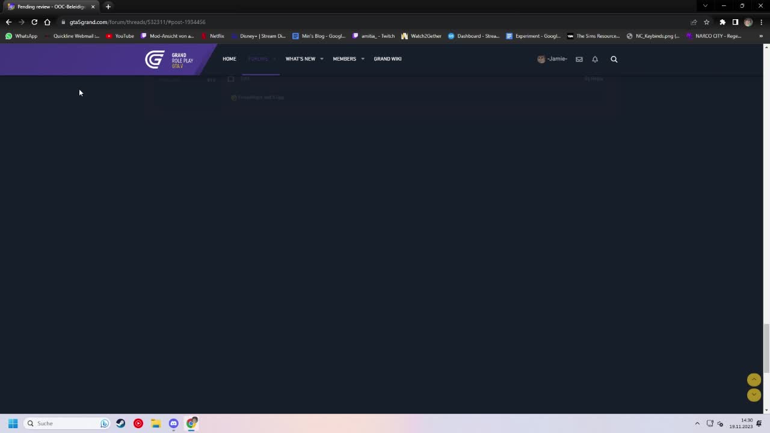The width and height of the screenshot is (770, 433).
Task: Jump to page bottom with the down arrow button
Action: [754, 395]
